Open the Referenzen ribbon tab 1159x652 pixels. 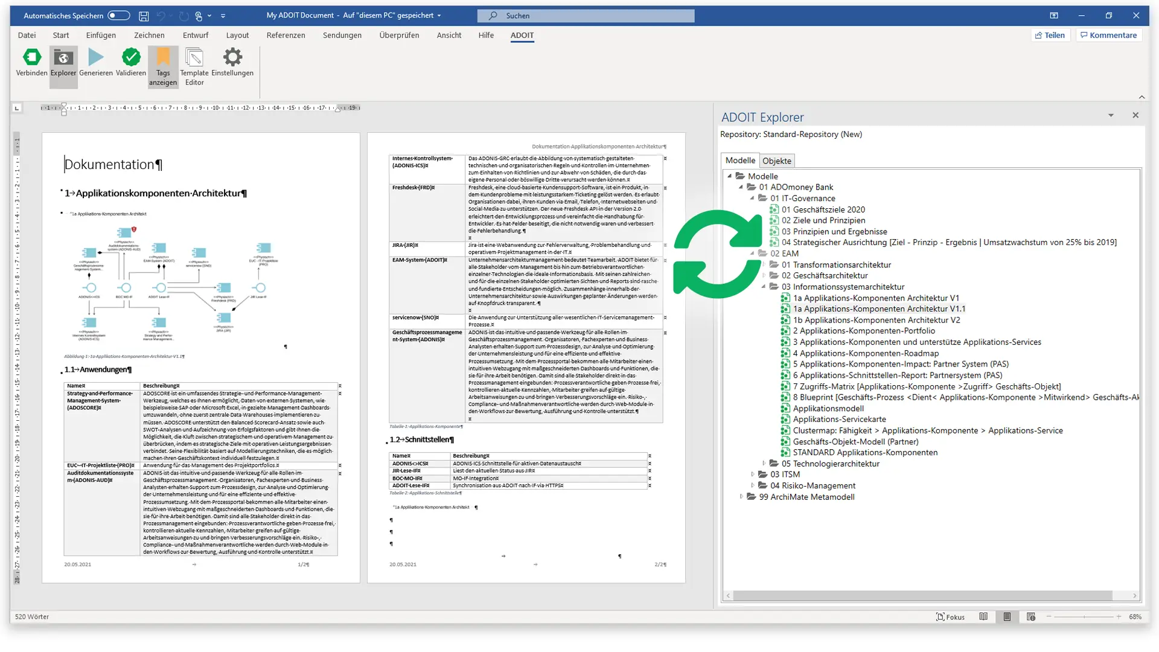pyautogui.click(x=286, y=36)
